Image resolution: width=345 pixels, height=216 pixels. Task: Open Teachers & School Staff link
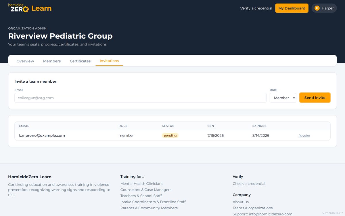[x=141, y=196]
